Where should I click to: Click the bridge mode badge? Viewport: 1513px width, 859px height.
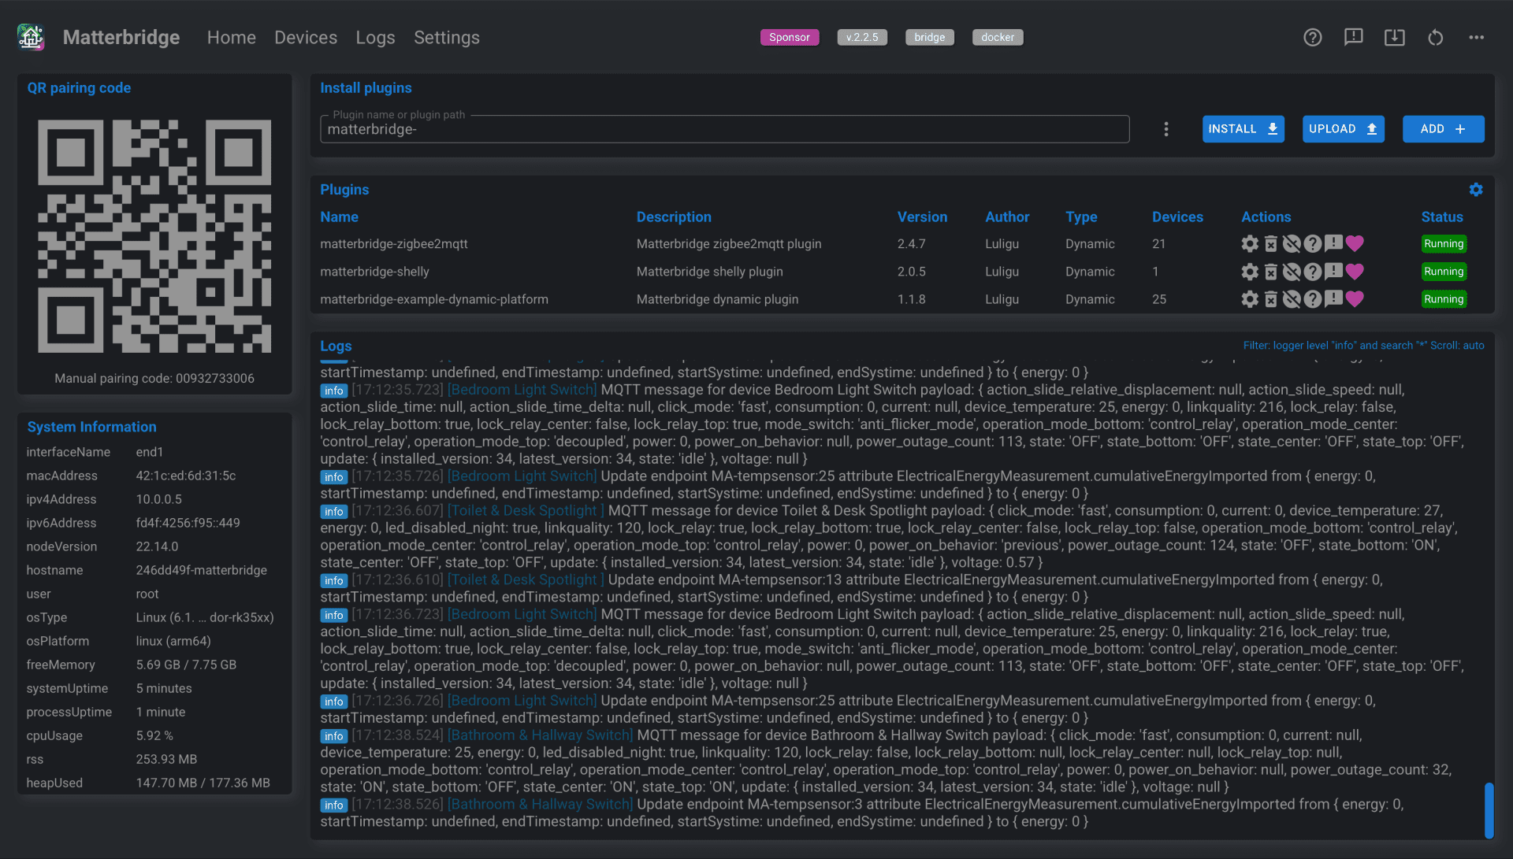(x=930, y=37)
